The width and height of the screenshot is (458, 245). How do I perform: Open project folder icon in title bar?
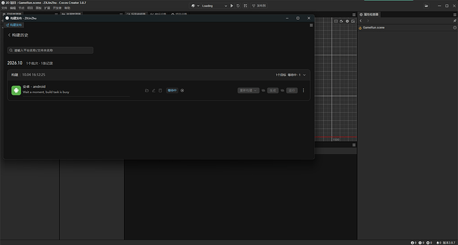click(426, 6)
